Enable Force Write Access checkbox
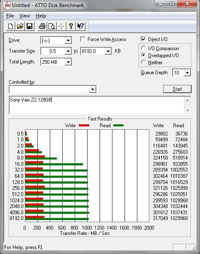200x254 pixels. pyautogui.click(x=83, y=39)
